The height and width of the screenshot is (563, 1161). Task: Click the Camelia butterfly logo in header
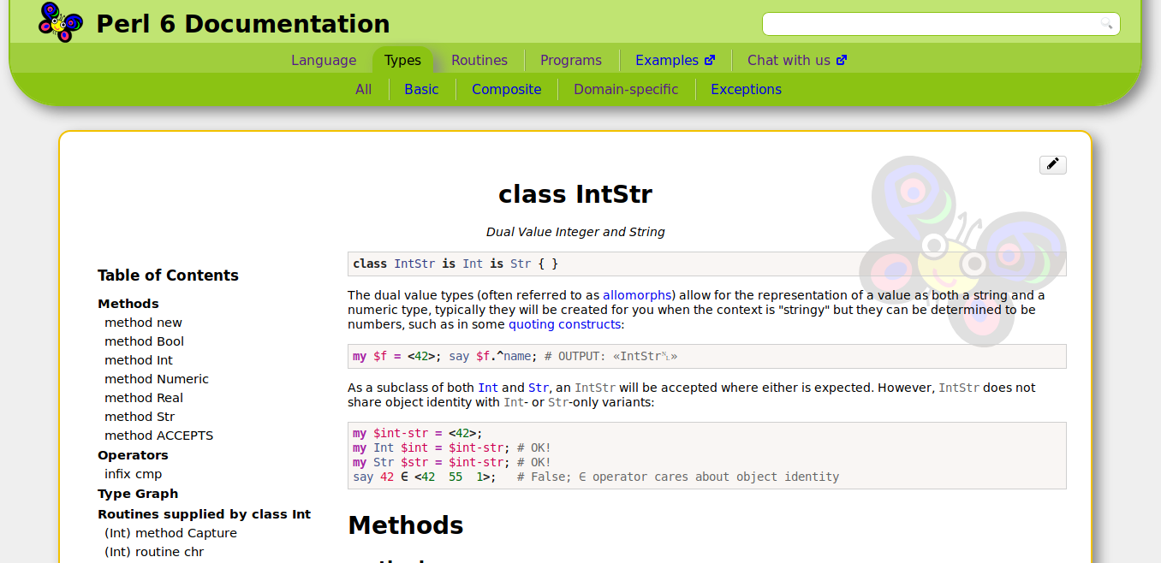coord(61,22)
